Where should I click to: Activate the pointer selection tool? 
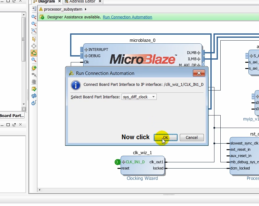(x=34, y=39)
